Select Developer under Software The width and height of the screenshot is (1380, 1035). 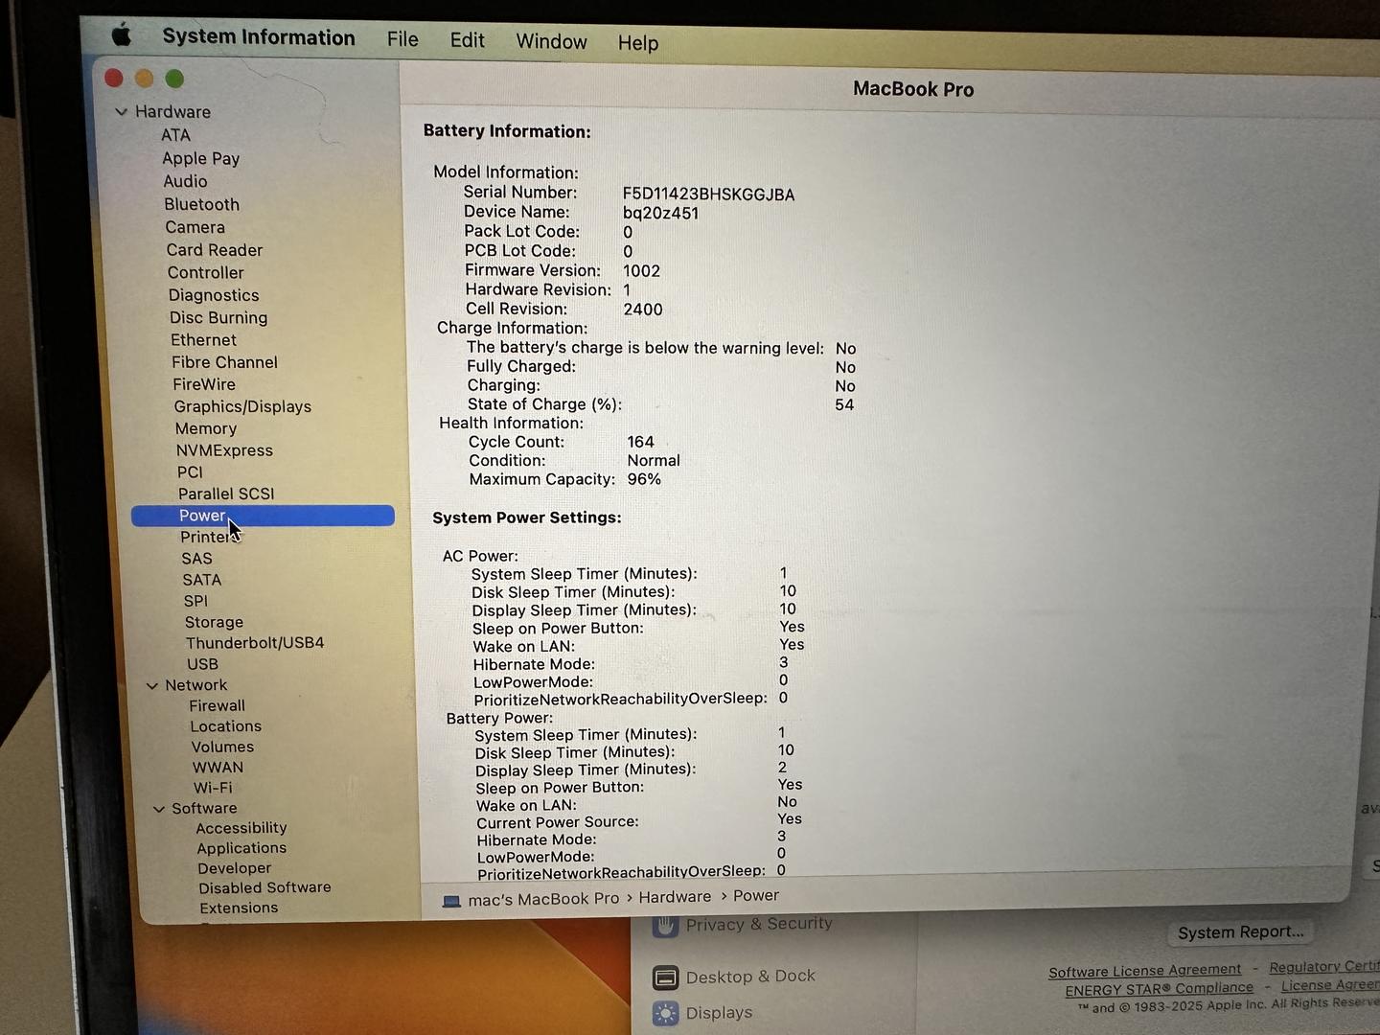pos(234,868)
